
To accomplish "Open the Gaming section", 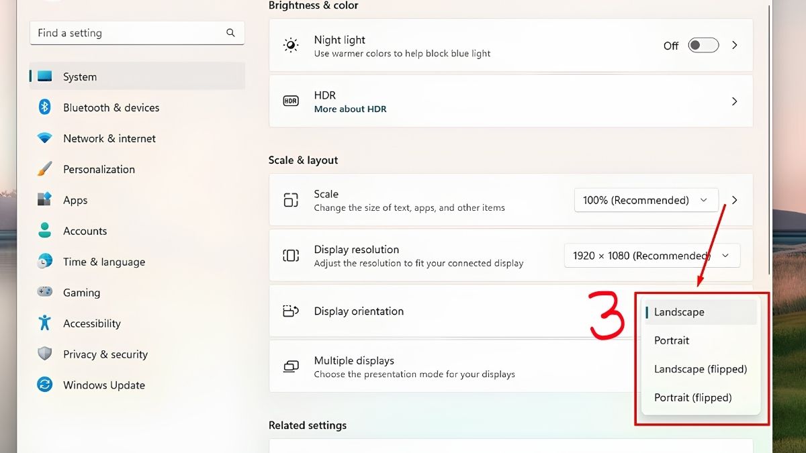I will (82, 292).
